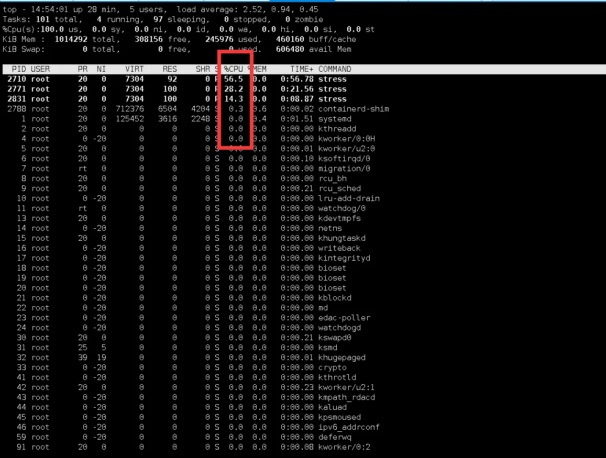Click the kworker/u2:0 command

[347, 149]
